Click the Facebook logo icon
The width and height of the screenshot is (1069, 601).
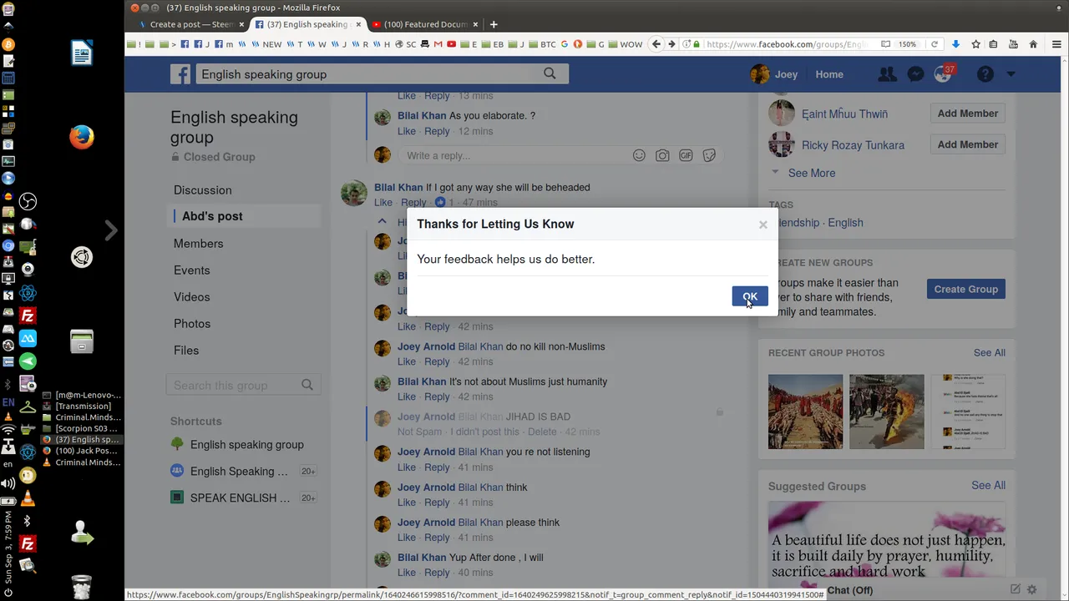point(180,74)
